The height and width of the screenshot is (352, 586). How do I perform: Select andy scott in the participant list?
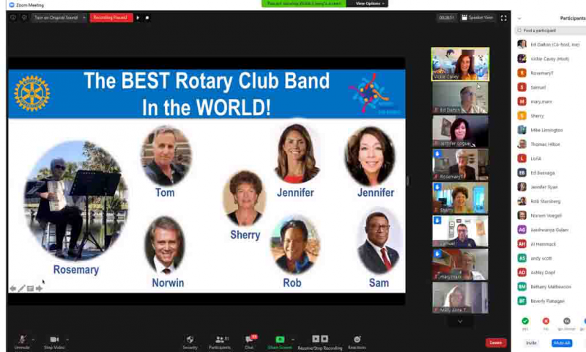[552, 258]
